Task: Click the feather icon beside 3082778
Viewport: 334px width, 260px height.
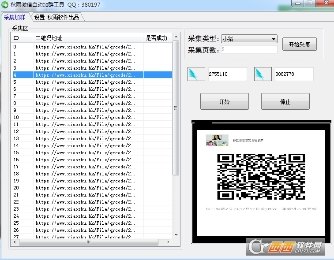Action: 263,74
